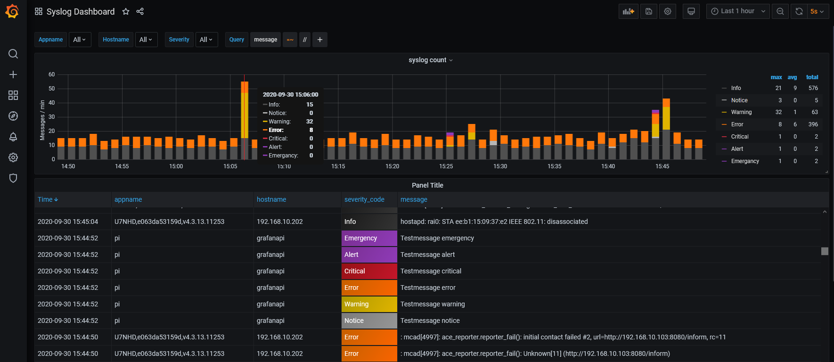Click the Add panel icon
This screenshot has width=834, height=362.
629,11
